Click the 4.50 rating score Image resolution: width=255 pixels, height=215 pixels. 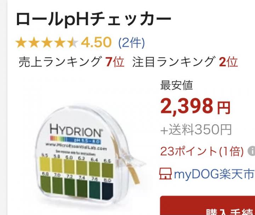pos(96,43)
